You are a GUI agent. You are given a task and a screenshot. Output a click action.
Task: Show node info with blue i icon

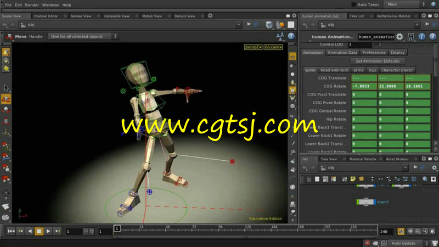tap(421, 37)
